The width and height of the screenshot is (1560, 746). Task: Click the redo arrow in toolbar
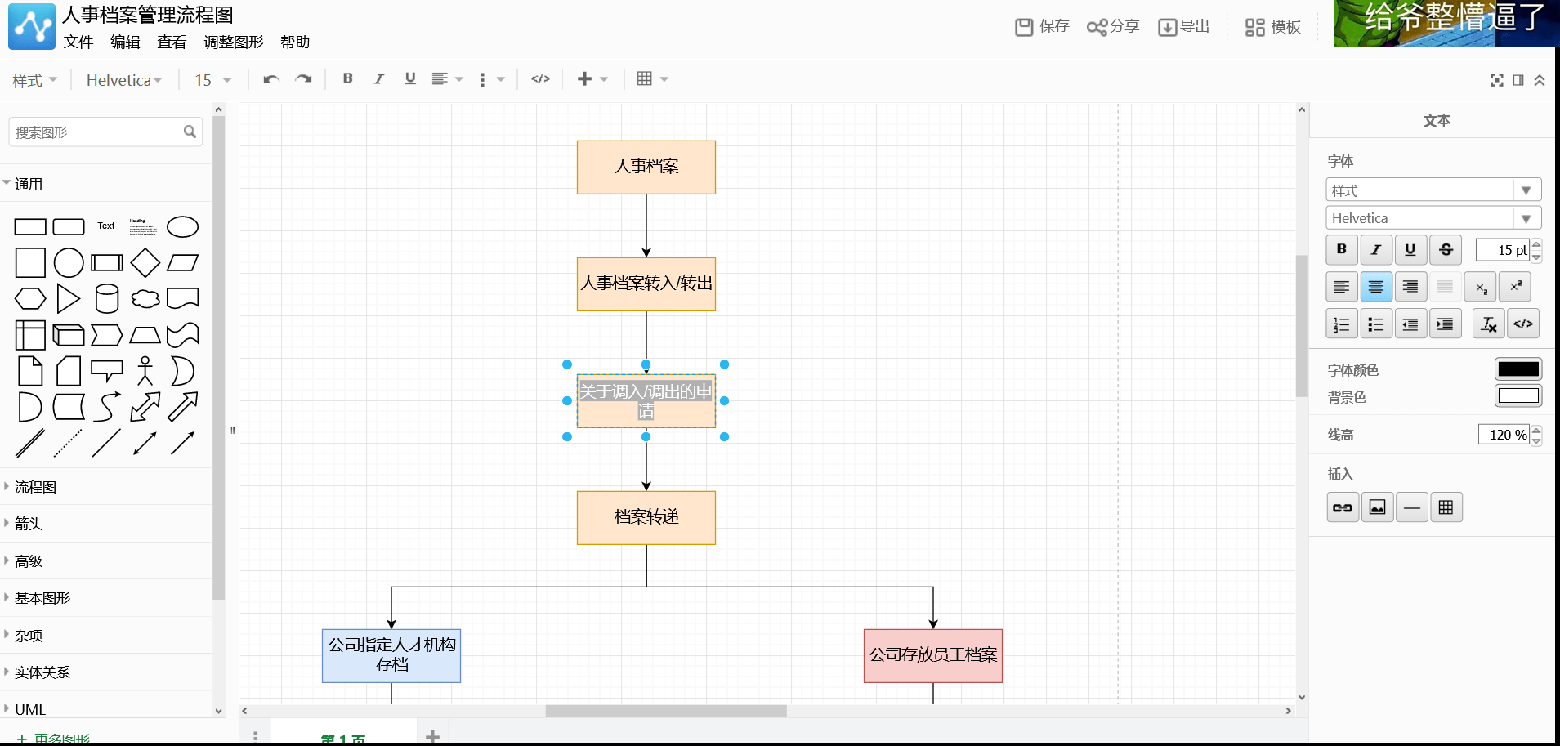(x=303, y=79)
